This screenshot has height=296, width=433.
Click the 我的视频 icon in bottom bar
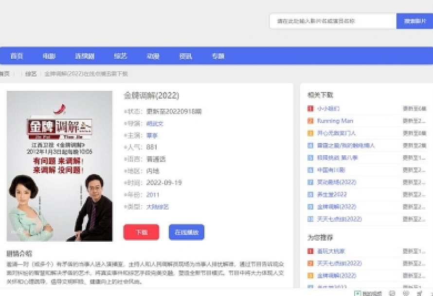[x=357, y=293]
